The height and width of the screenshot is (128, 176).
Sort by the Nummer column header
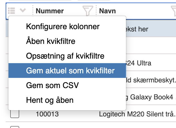(x=50, y=11)
